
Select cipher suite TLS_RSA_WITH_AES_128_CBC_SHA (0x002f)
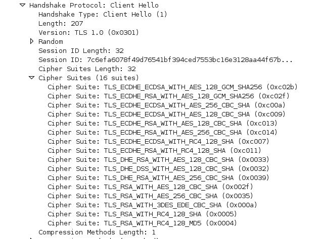tap(150, 187)
